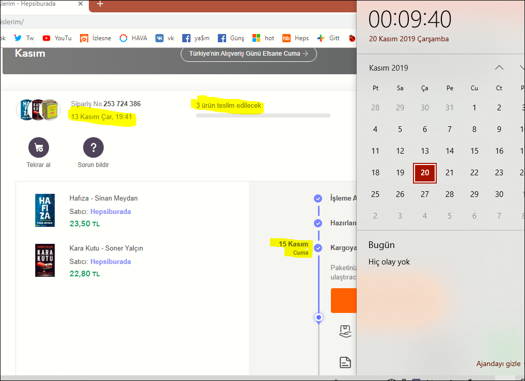The image size is (525, 381).
Task: Click the browser address bar
Action: pyautogui.click(x=178, y=22)
